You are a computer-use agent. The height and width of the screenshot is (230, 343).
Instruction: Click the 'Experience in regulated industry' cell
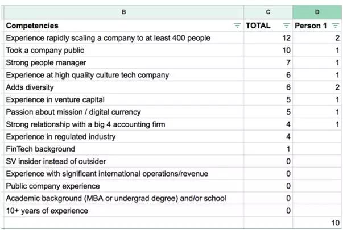point(61,136)
